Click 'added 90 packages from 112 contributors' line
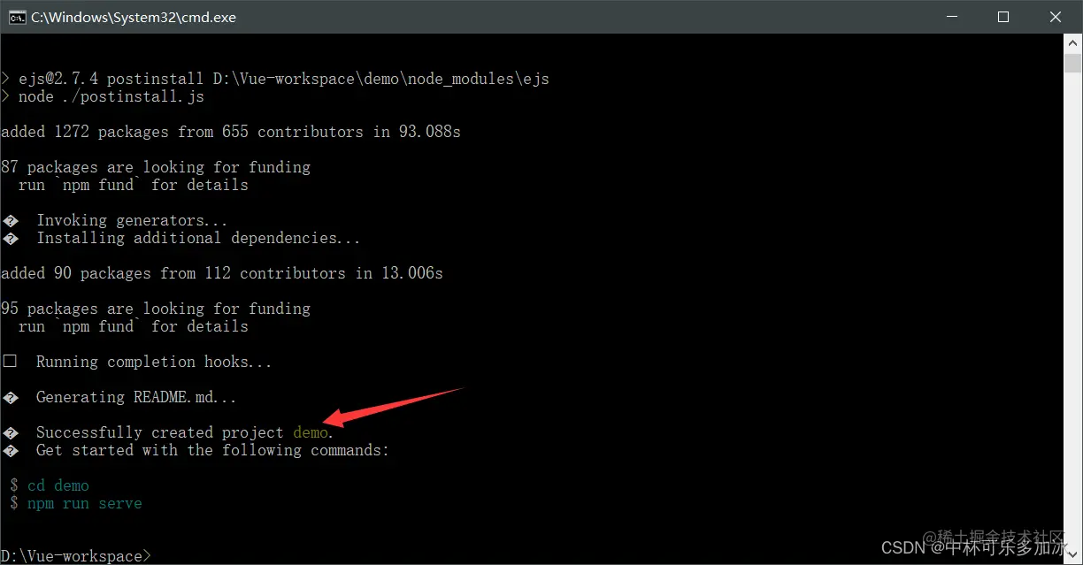1083x565 pixels. tap(222, 273)
